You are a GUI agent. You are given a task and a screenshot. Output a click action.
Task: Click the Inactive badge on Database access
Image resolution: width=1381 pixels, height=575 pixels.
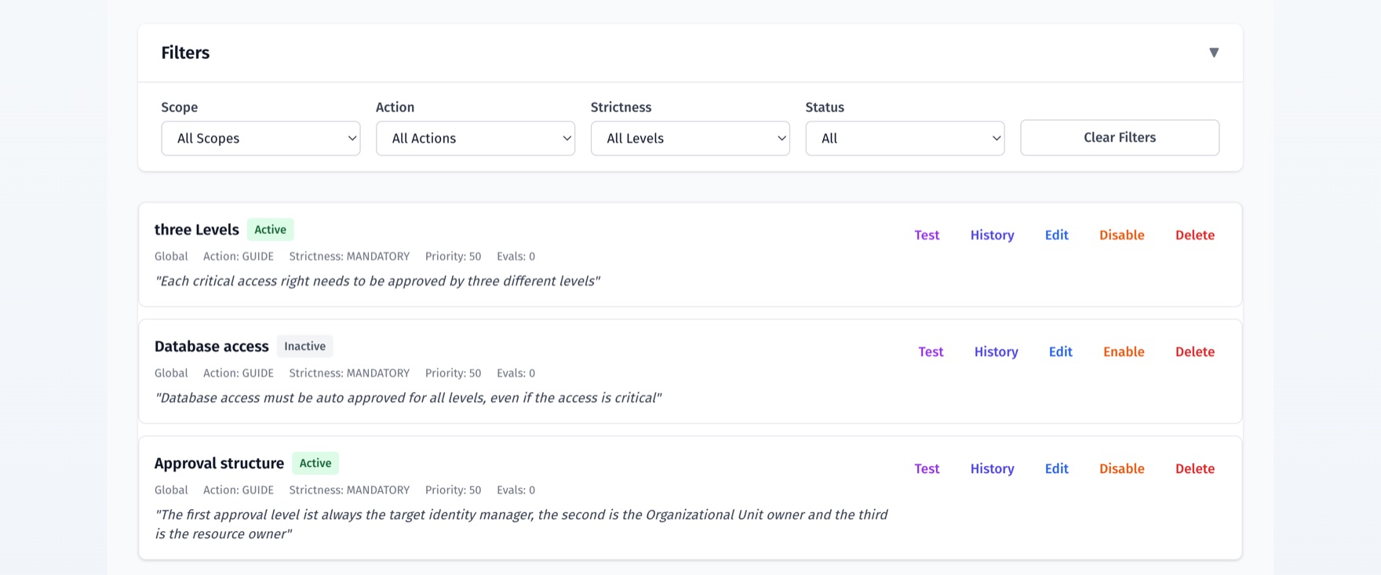(x=304, y=346)
